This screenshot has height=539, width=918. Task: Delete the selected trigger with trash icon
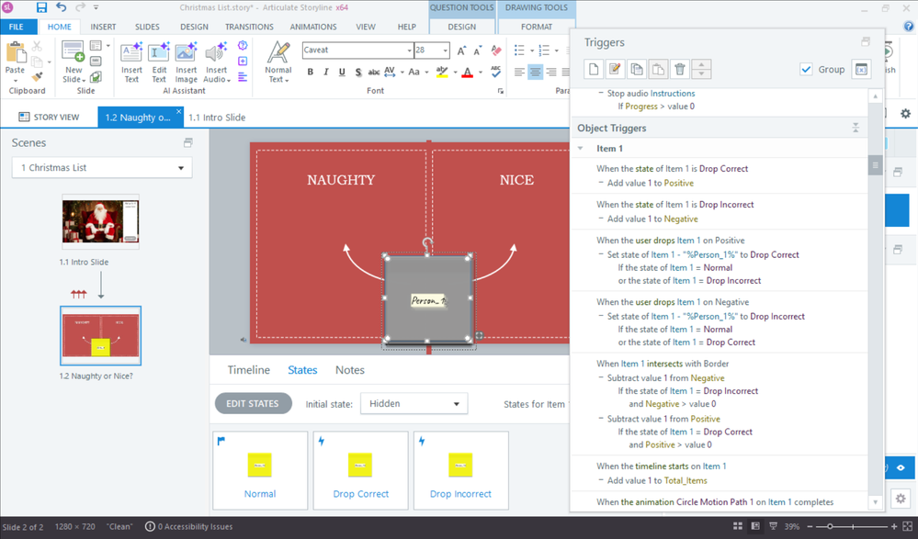click(680, 69)
